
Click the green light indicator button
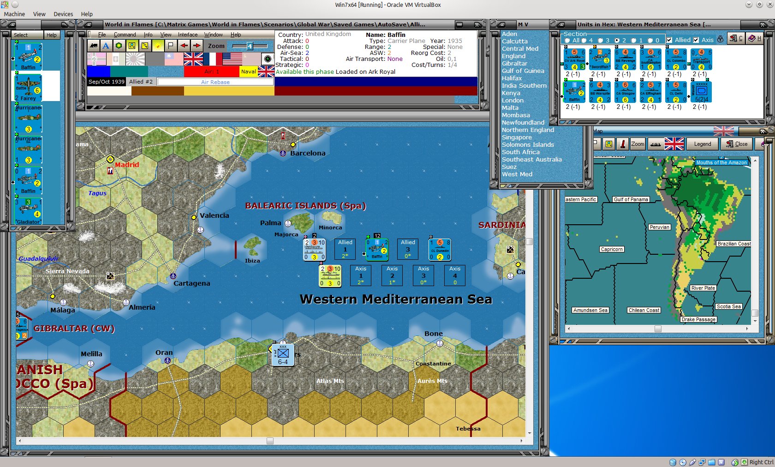(268, 59)
